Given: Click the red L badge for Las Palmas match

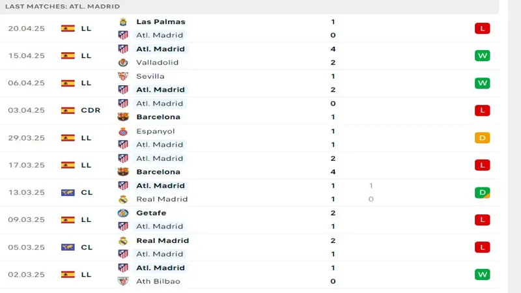Looking at the screenshot, I should (x=482, y=29).
